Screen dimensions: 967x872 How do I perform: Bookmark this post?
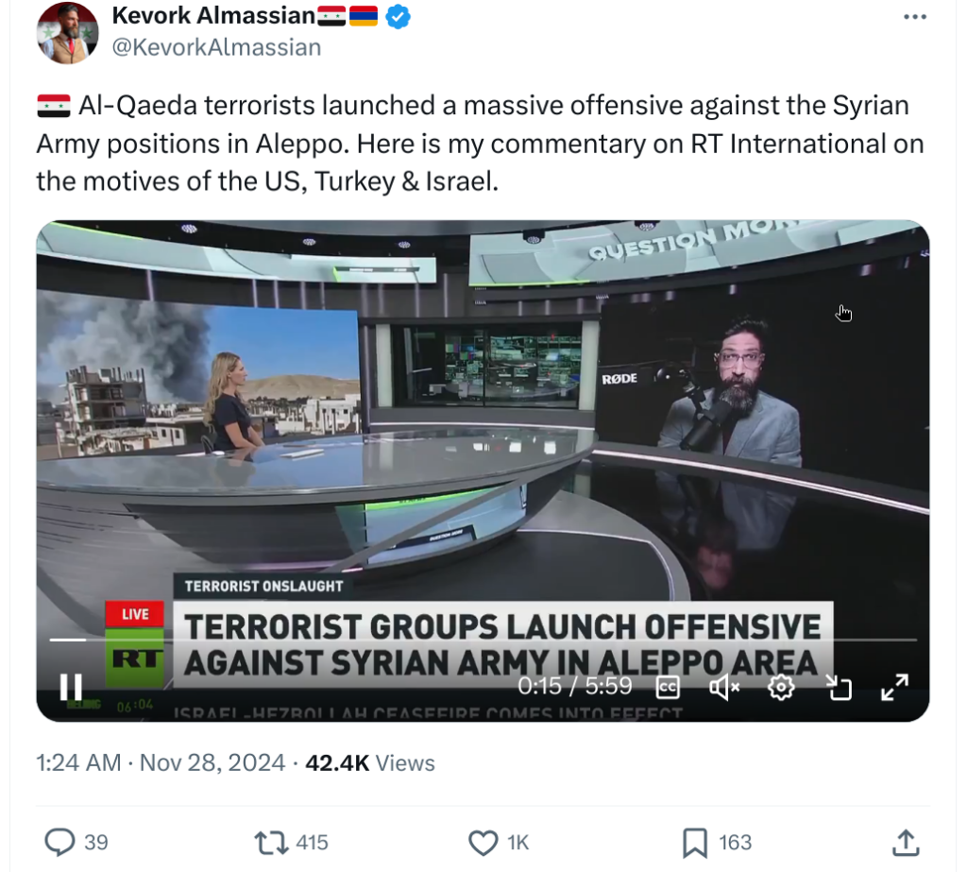[x=695, y=843]
